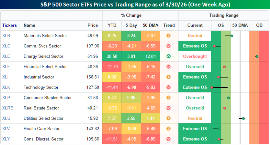Sort table by Tickers column
This screenshot has height=145, width=270.
point(11,25)
